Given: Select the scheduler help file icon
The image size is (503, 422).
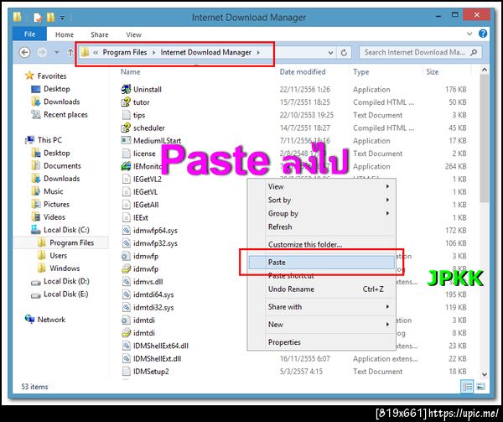Looking at the screenshot, I should [x=126, y=128].
